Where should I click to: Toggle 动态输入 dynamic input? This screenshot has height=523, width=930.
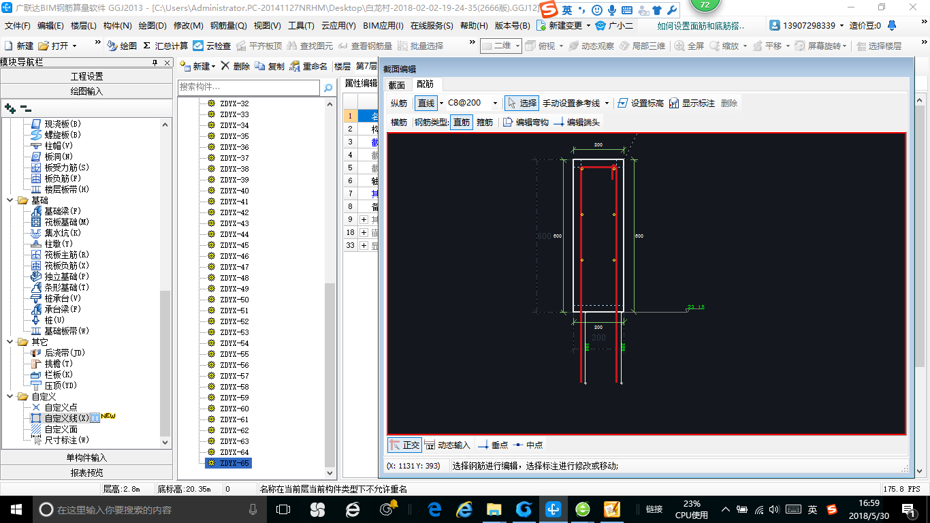click(x=447, y=445)
